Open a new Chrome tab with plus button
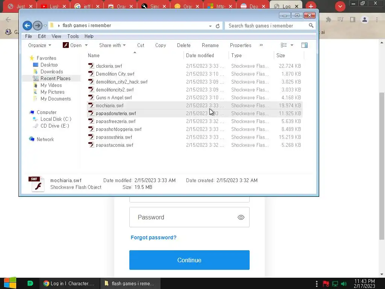The width and height of the screenshot is (385, 289). (311, 6)
